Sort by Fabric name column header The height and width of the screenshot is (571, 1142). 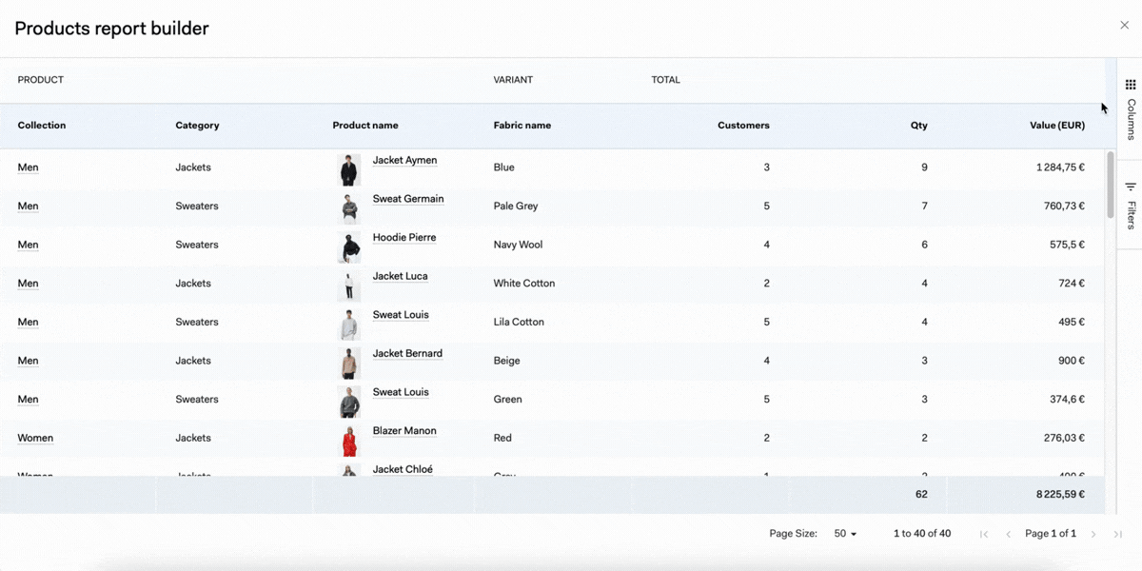pos(522,126)
